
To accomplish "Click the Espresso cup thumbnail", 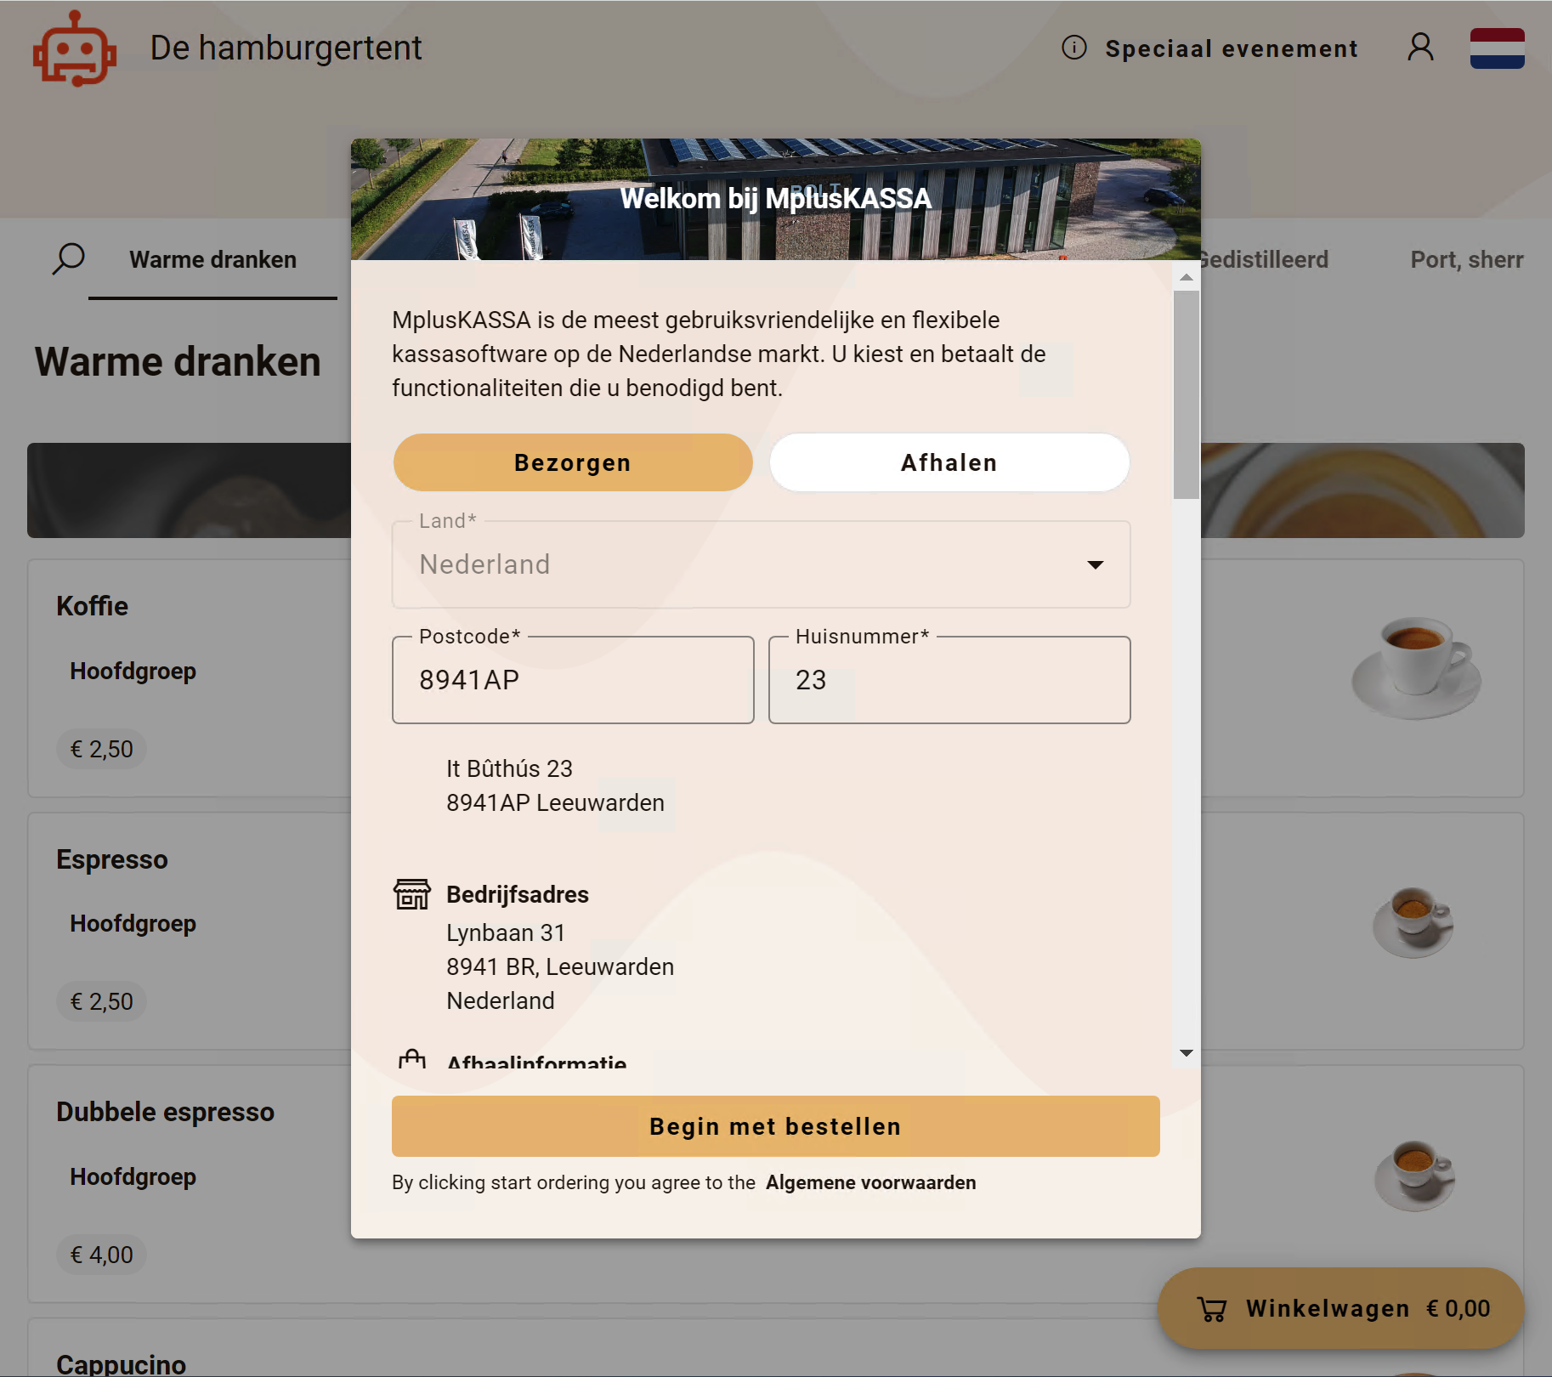I will (x=1413, y=923).
